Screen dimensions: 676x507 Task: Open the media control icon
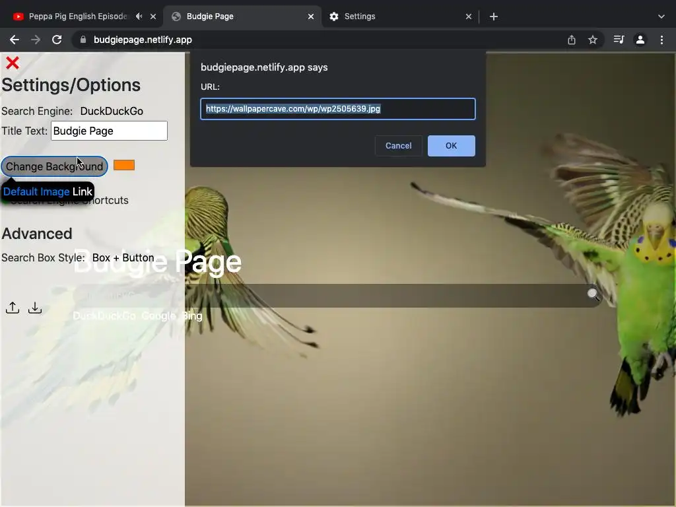619,40
